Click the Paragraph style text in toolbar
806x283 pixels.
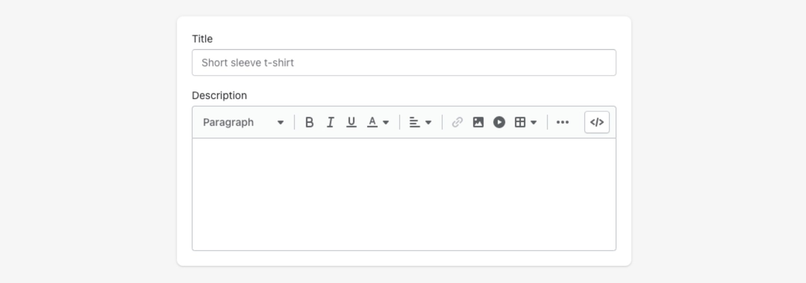(x=228, y=122)
